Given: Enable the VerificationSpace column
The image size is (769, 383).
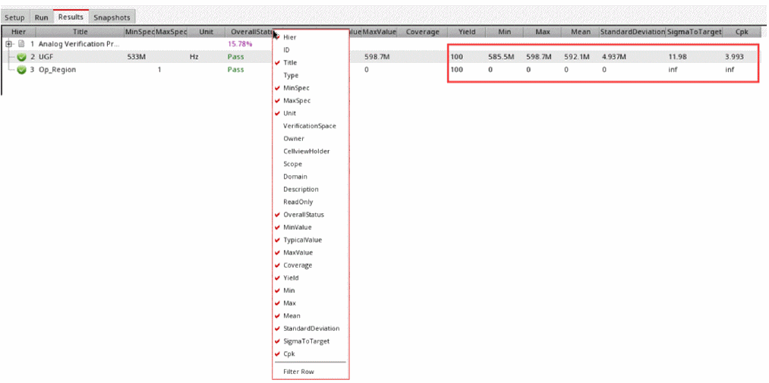Looking at the screenshot, I should click(x=310, y=126).
